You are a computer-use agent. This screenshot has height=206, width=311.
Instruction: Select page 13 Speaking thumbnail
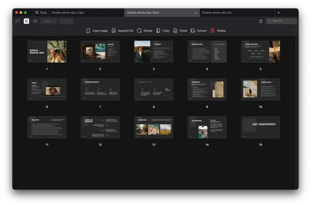coord(154,127)
